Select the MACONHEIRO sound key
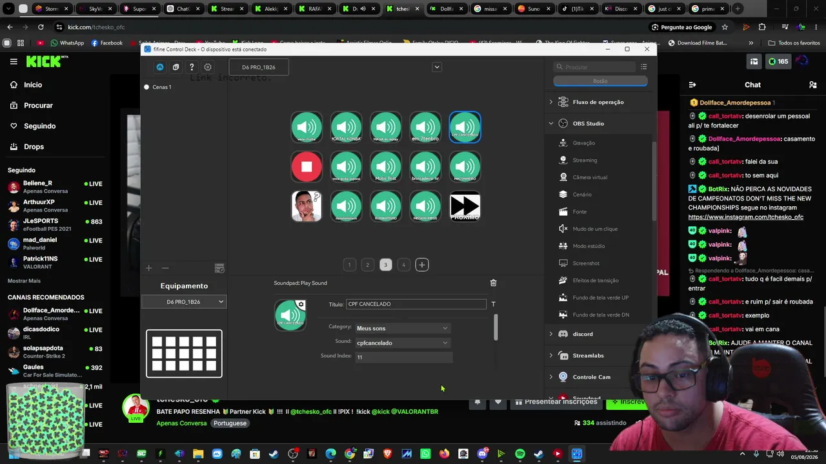Viewport: 826px width, 464px height. (465, 167)
